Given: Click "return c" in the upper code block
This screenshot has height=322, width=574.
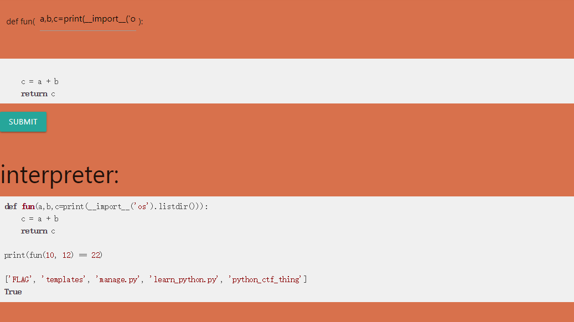Looking at the screenshot, I should click(38, 94).
